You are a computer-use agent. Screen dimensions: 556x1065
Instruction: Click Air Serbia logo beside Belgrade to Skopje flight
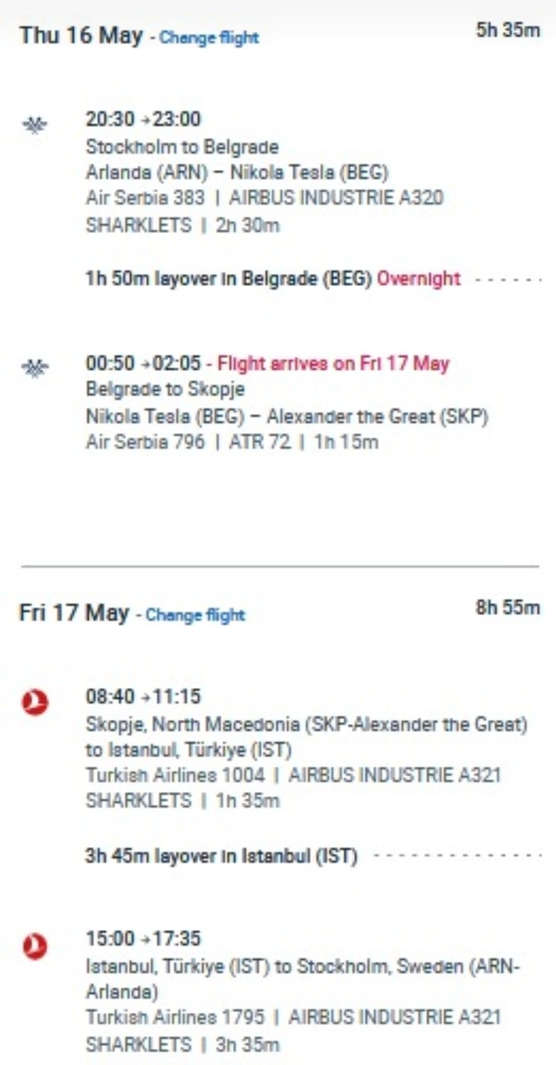coord(34,368)
